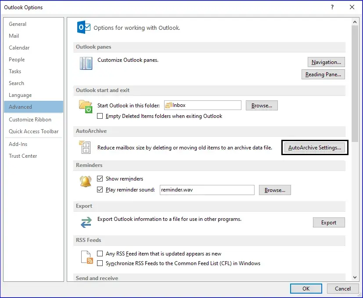This screenshot has width=363, height=298.
Task: Click the AutoArchive file cabinet icon
Action: [85, 147]
